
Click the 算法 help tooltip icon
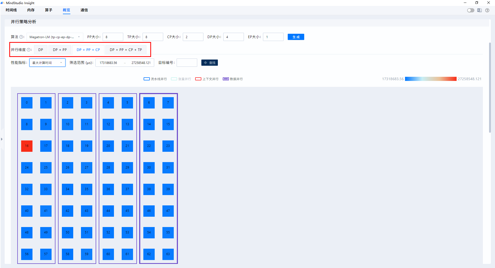tap(21, 37)
